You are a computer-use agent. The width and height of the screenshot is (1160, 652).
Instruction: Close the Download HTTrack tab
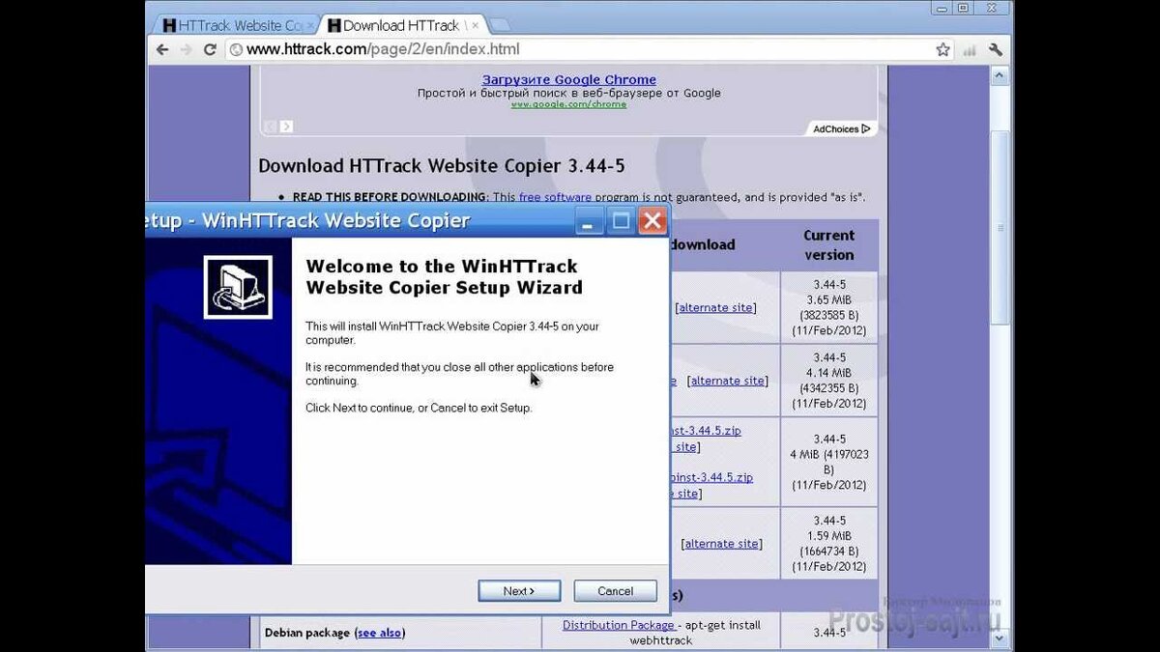point(475,25)
